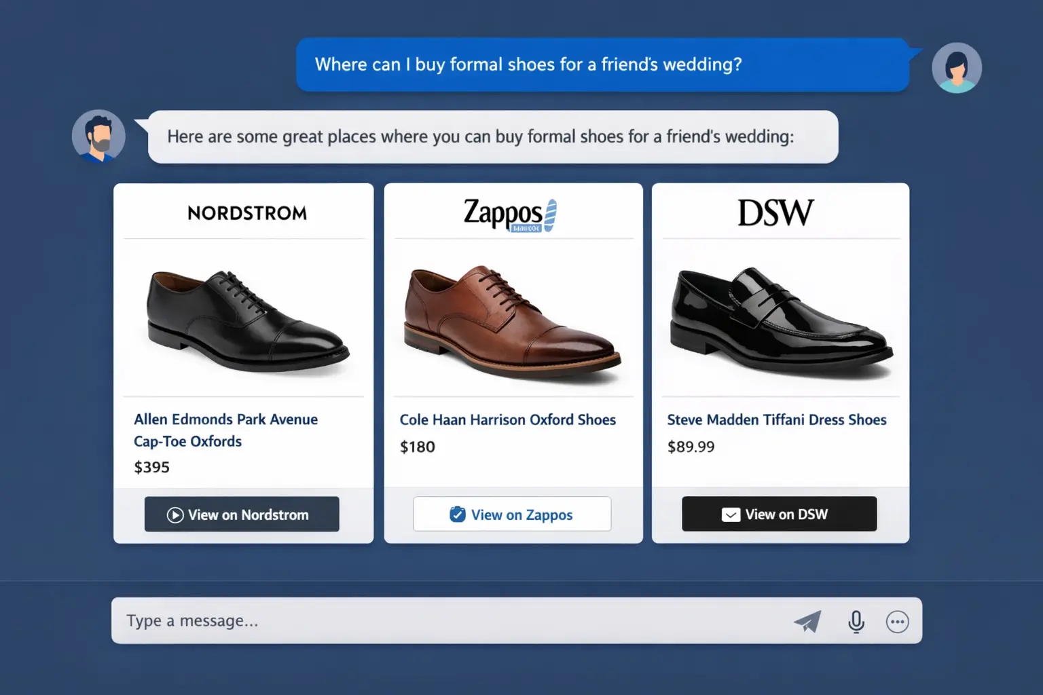Click the View on Zappos button
The image size is (1043, 695).
(x=512, y=514)
